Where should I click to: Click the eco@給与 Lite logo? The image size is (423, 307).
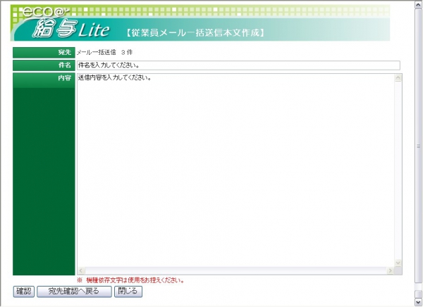[x=65, y=24]
